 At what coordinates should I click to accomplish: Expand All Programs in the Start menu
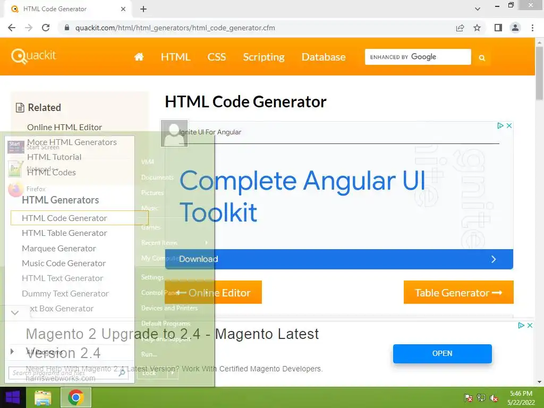tap(45, 352)
